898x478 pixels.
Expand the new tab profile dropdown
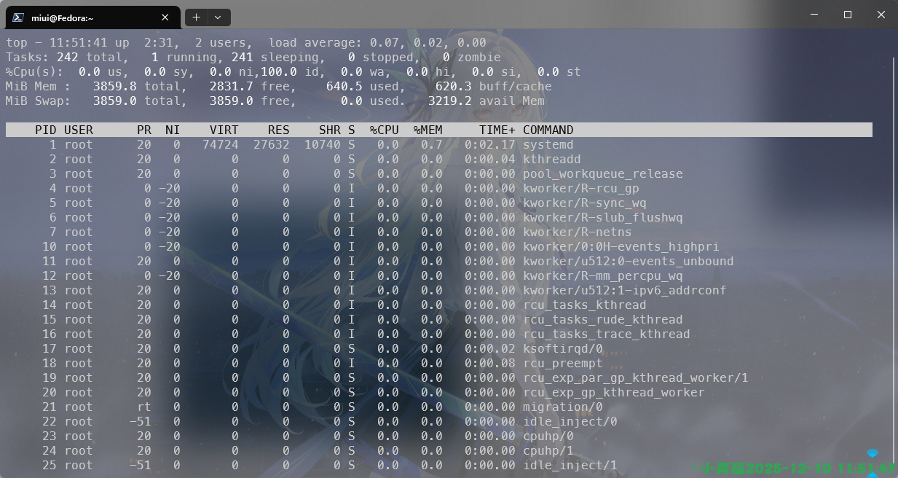218,17
